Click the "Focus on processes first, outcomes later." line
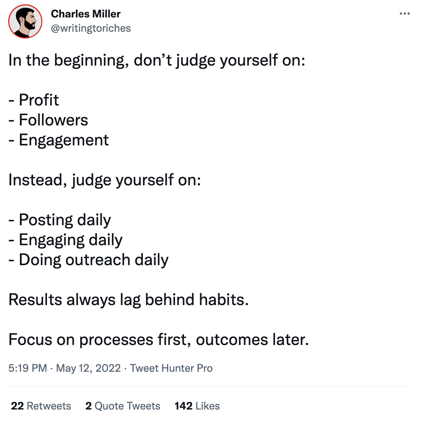Image resolution: width=421 pixels, height=422 pixels. coord(158,340)
